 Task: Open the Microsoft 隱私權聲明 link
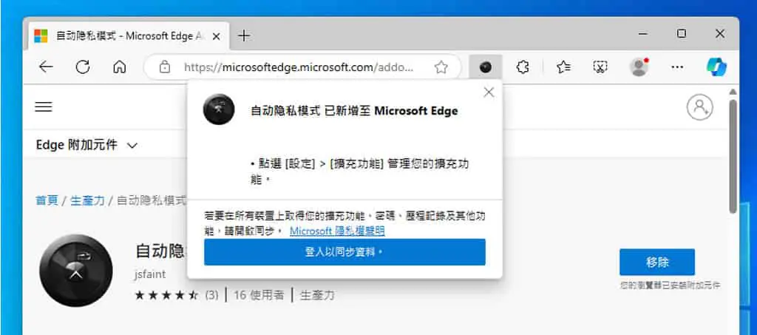(337, 231)
